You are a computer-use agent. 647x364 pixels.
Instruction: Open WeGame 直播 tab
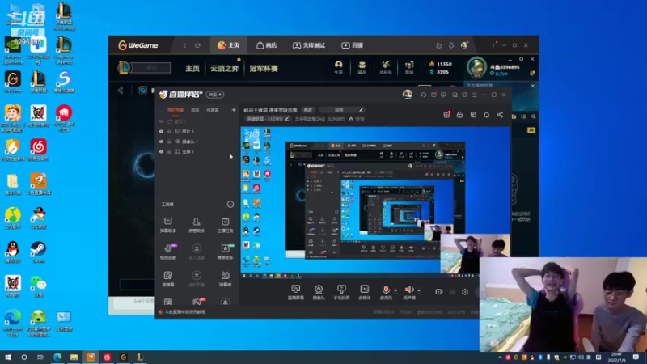352,45
